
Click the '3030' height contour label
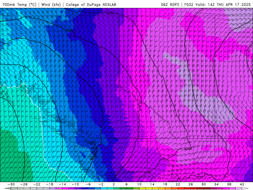click(70, 30)
